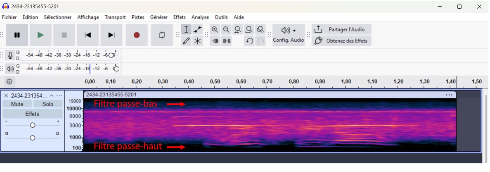The image size is (490, 172).
Task: Click clip title 2434-23135455-5201
Action: [111, 94]
